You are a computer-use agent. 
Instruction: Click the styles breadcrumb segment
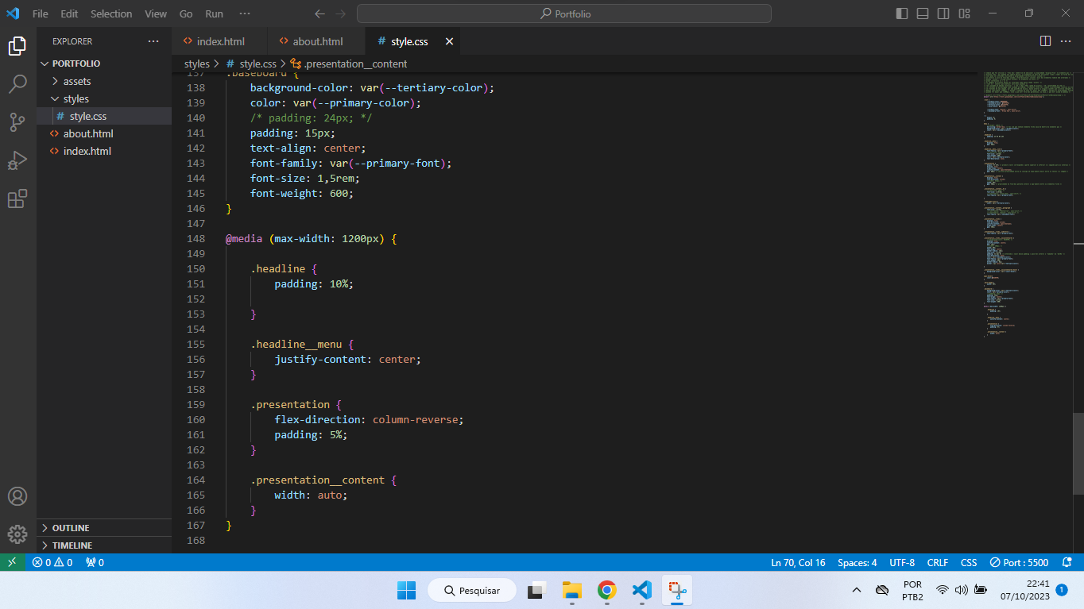pyautogui.click(x=196, y=64)
